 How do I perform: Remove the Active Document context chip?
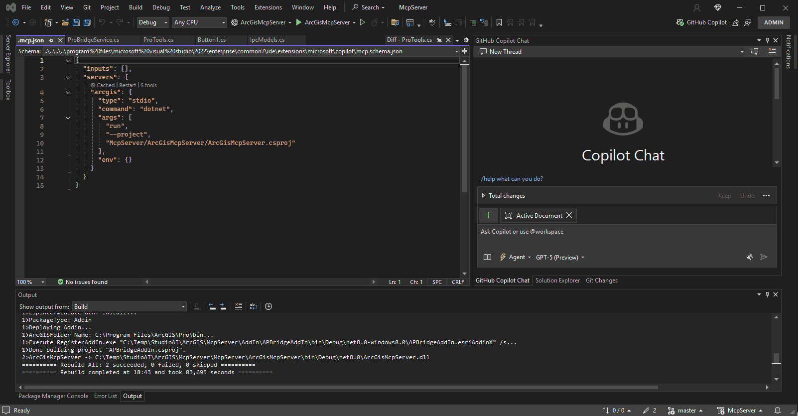coord(569,215)
